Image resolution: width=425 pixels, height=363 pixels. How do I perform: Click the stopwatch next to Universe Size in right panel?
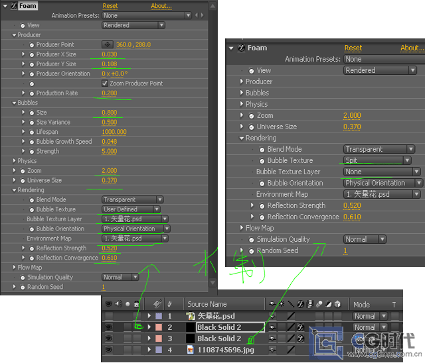(250, 127)
